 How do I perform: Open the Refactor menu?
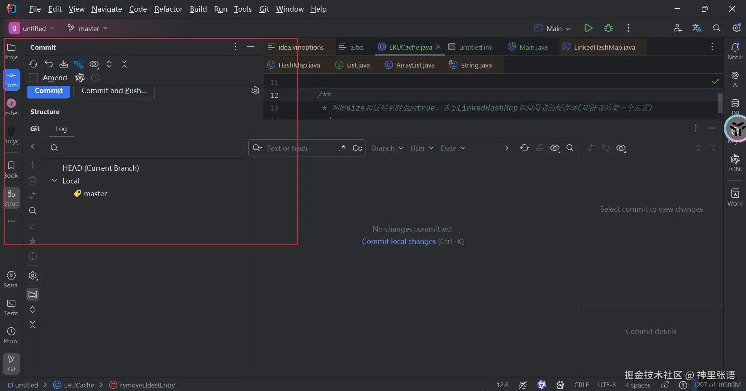(168, 9)
